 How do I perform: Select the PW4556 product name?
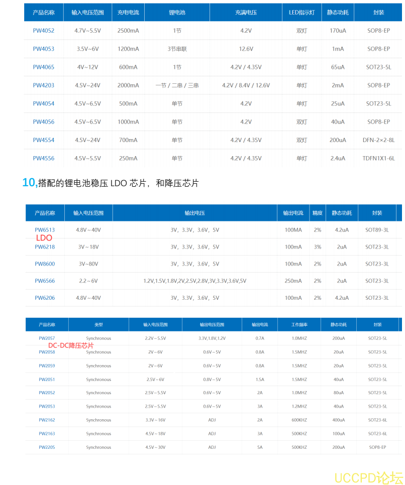(x=43, y=158)
